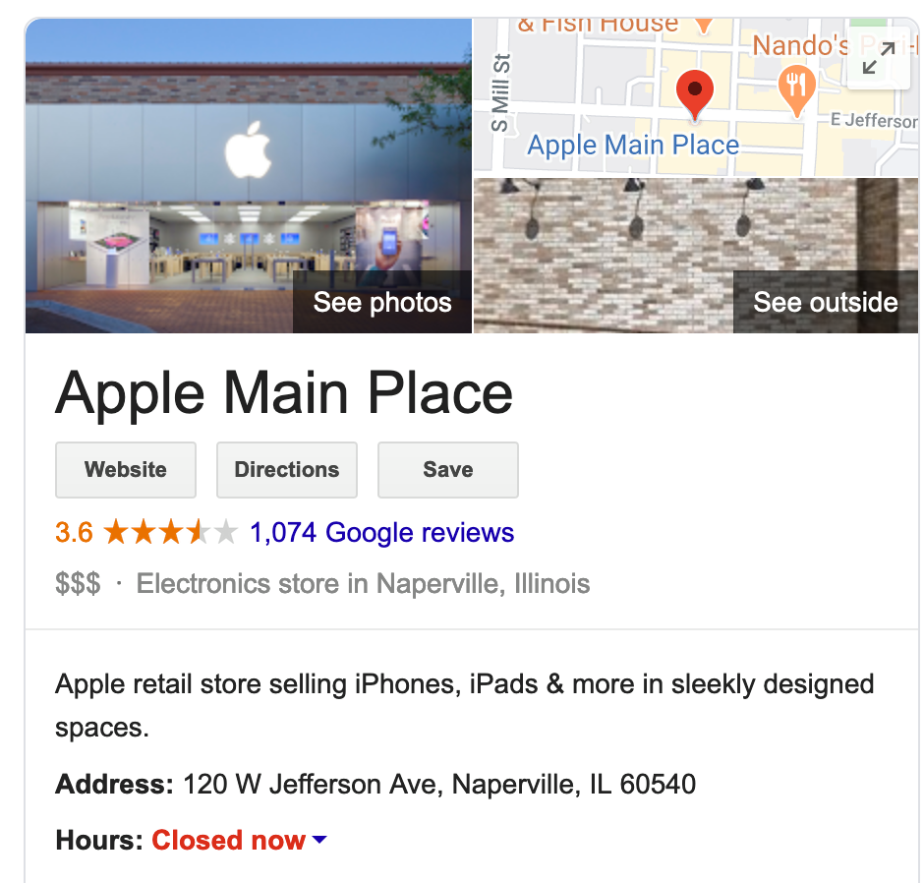
Task: Click the star rating icons
Action: click(170, 533)
